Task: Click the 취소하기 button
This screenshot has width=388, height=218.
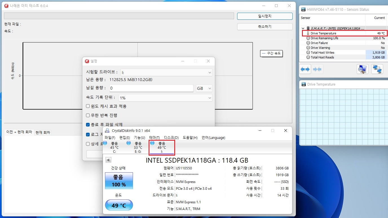Action: pos(265,27)
